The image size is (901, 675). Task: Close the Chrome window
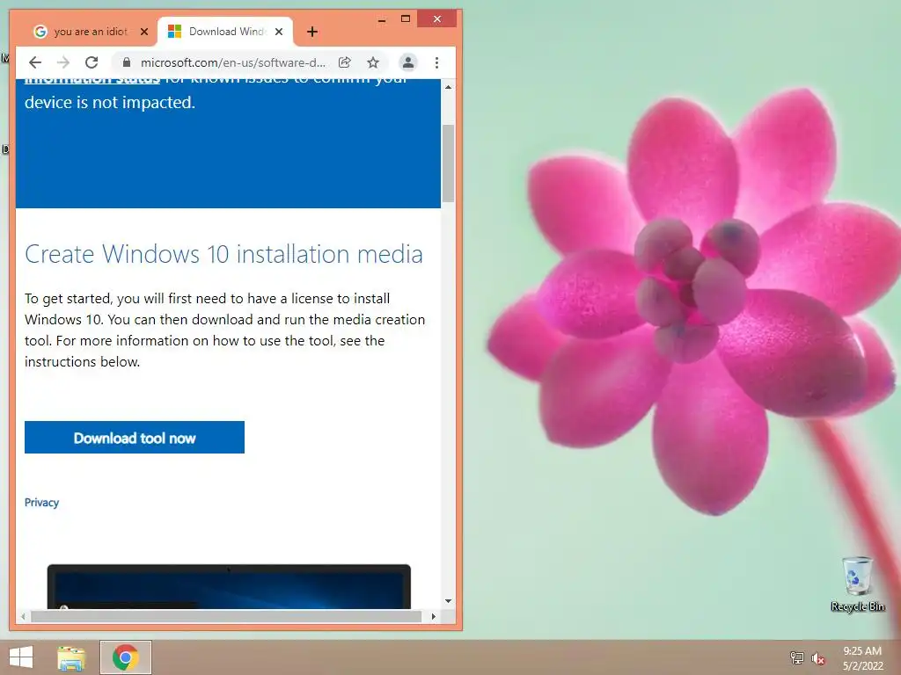pos(436,19)
